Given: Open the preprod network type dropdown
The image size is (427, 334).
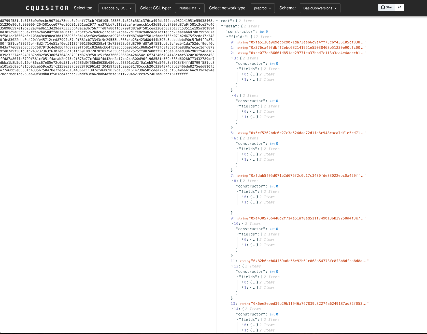Looking at the screenshot, I should click(262, 8).
